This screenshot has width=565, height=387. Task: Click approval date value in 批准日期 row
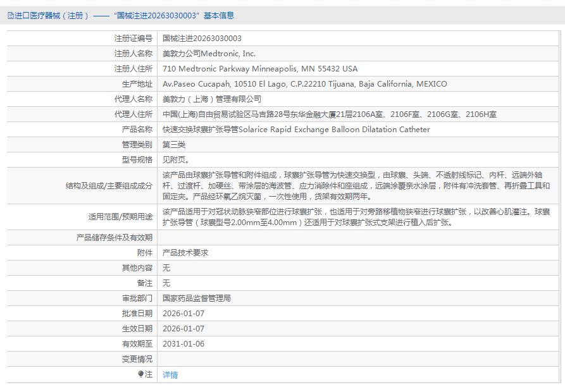[183, 314]
